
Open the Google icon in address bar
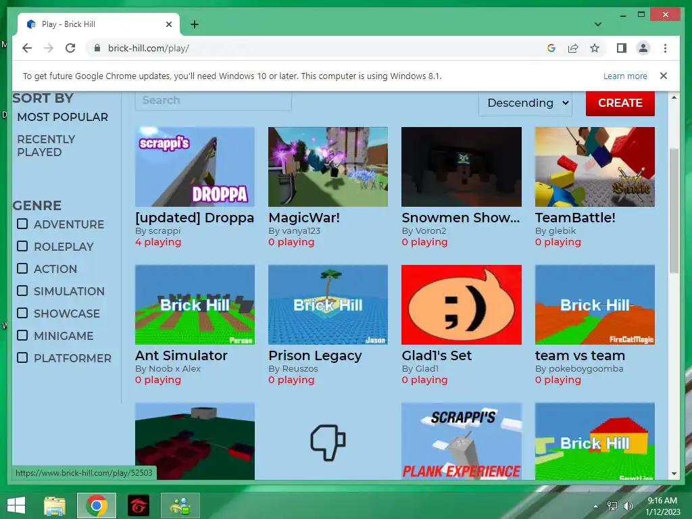coord(551,48)
